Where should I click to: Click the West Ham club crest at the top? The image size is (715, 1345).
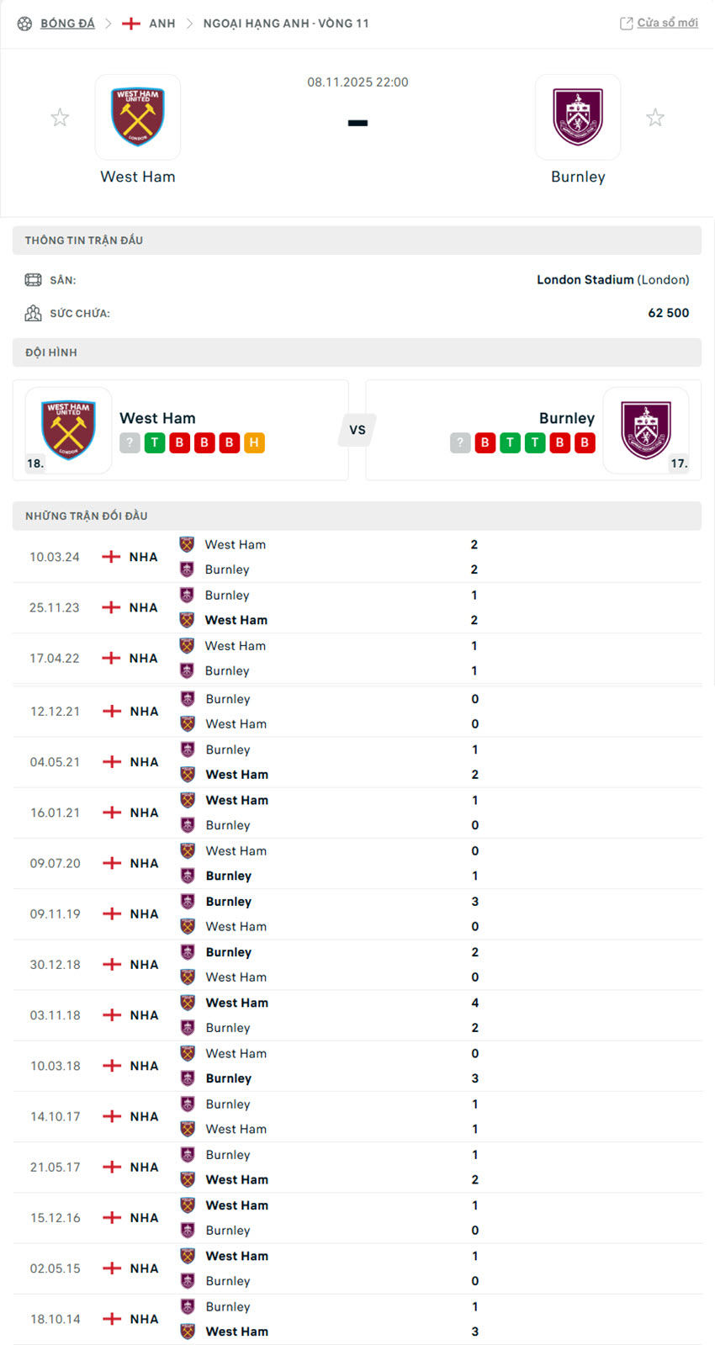[x=137, y=117]
